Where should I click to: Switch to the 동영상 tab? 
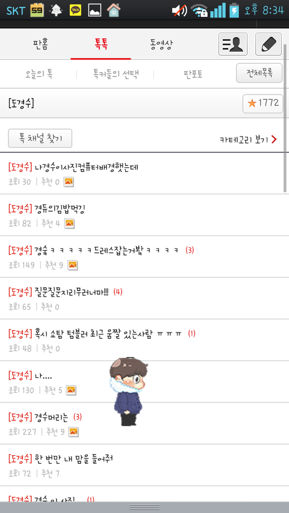click(x=161, y=44)
